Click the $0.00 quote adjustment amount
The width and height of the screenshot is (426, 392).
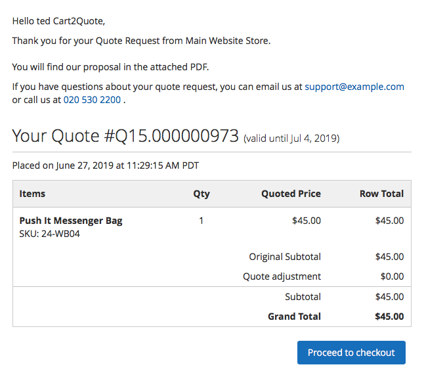click(x=392, y=276)
